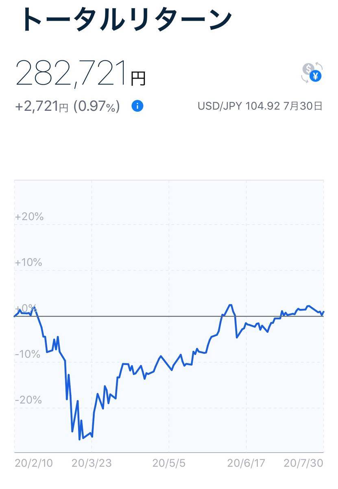
Task: Tap the トータルリターン heading
Action: [125, 19]
